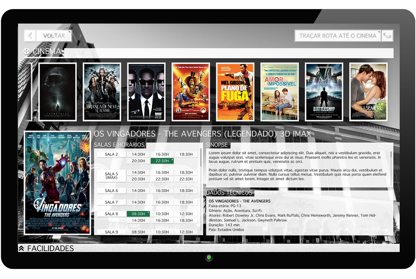This screenshot has height=279, width=416.
Task: Select Sala 5 IMAX 14:30H showtime
Action: (x=138, y=172)
